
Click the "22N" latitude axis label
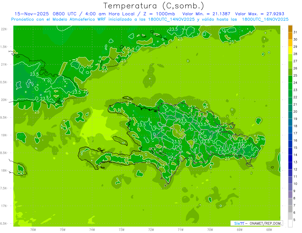(x=4, y=29)
